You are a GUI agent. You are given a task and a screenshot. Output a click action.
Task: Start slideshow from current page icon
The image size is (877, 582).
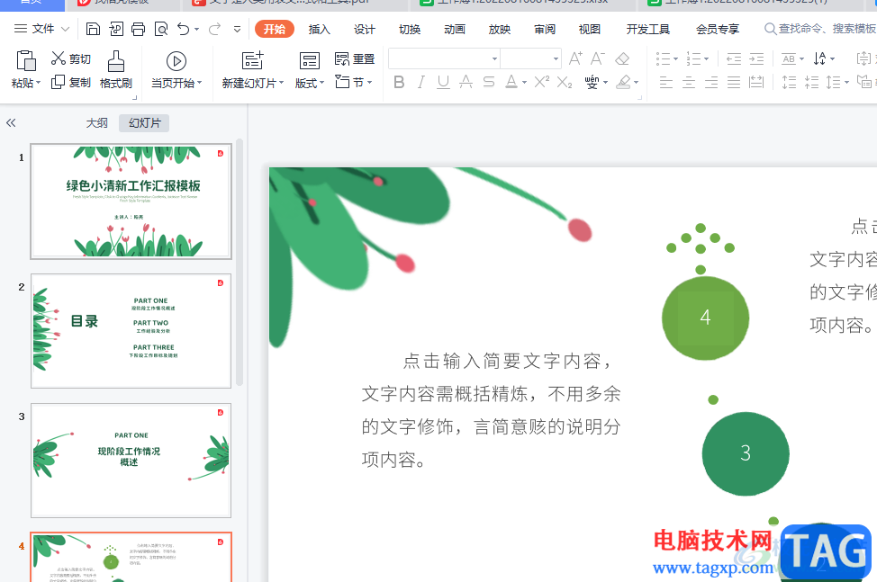pos(176,61)
